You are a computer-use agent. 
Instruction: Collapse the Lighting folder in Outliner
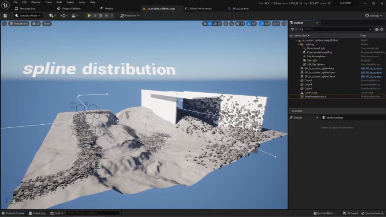[x=299, y=44]
